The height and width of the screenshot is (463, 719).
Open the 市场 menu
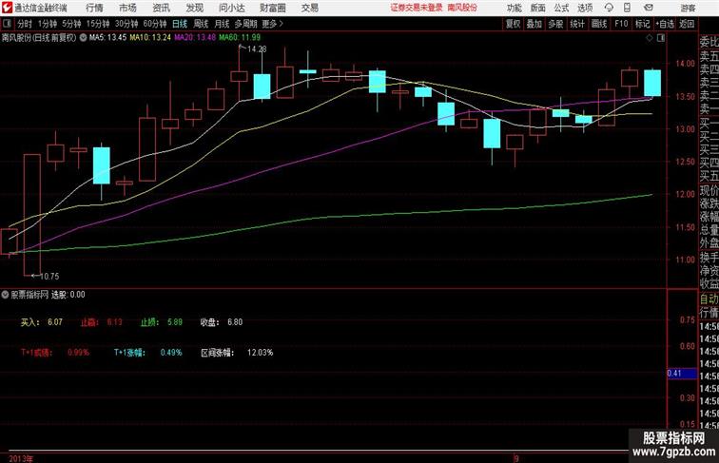tap(127, 8)
